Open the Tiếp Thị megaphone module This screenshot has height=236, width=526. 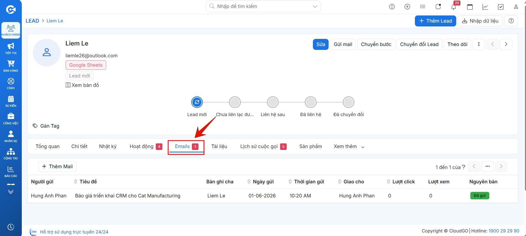point(11,49)
